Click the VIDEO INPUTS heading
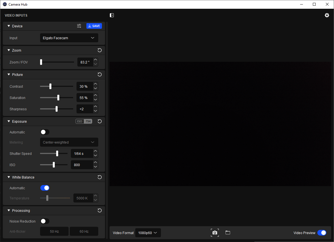Image resolution: width=334 pixels, height=242 pixels. [16, 15]
